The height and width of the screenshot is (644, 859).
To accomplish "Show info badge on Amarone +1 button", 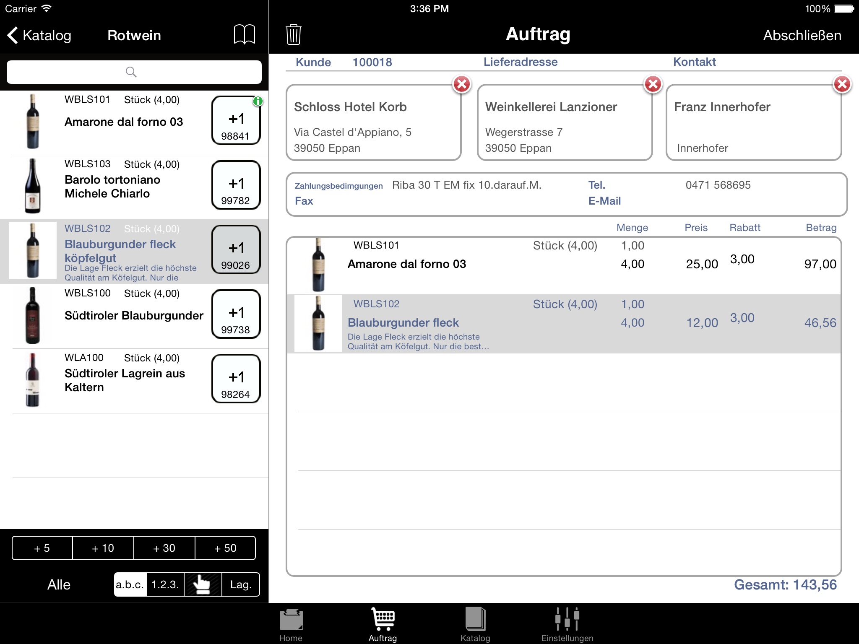I will (x=258, y=101).
